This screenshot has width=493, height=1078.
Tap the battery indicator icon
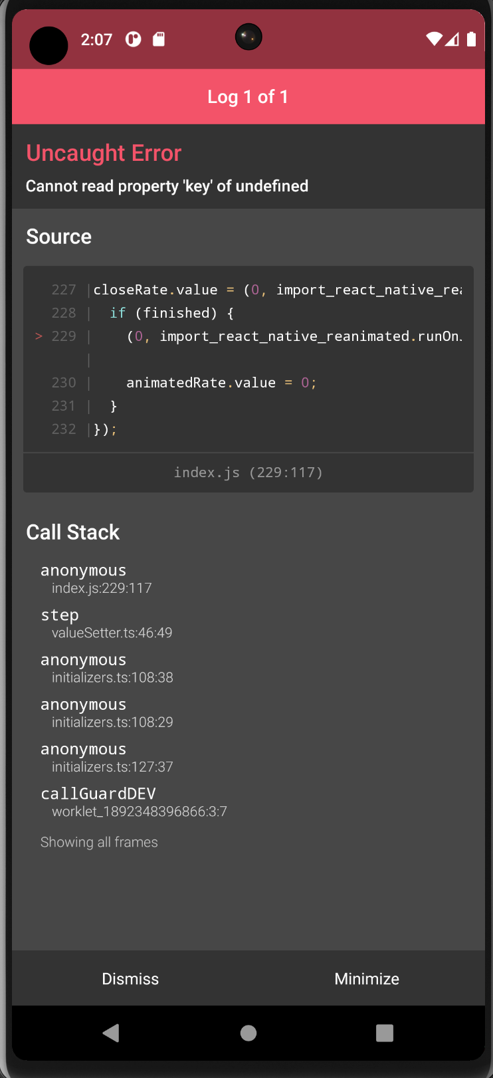tap(472, 39)
